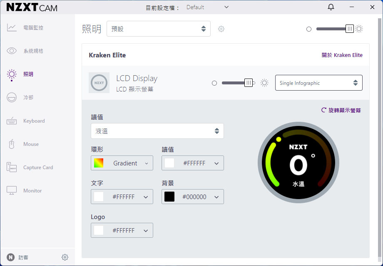Viewport: 383px width, 266px height.
Task: Click the global max brightness sun icon
Action: tap(359, 29)
